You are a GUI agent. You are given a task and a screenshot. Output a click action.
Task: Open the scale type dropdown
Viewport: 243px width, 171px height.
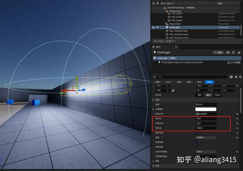[163, 91]
